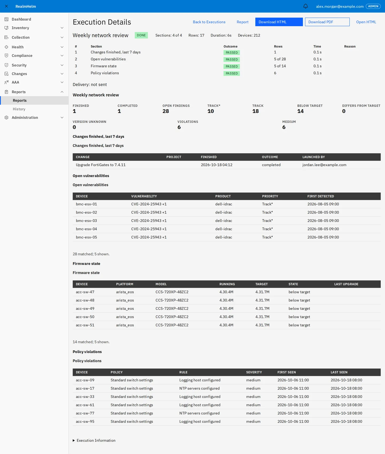The width and height of the screenshot is (385, 454).
Task: Click the Compliance icon
Action: point(6,56)
